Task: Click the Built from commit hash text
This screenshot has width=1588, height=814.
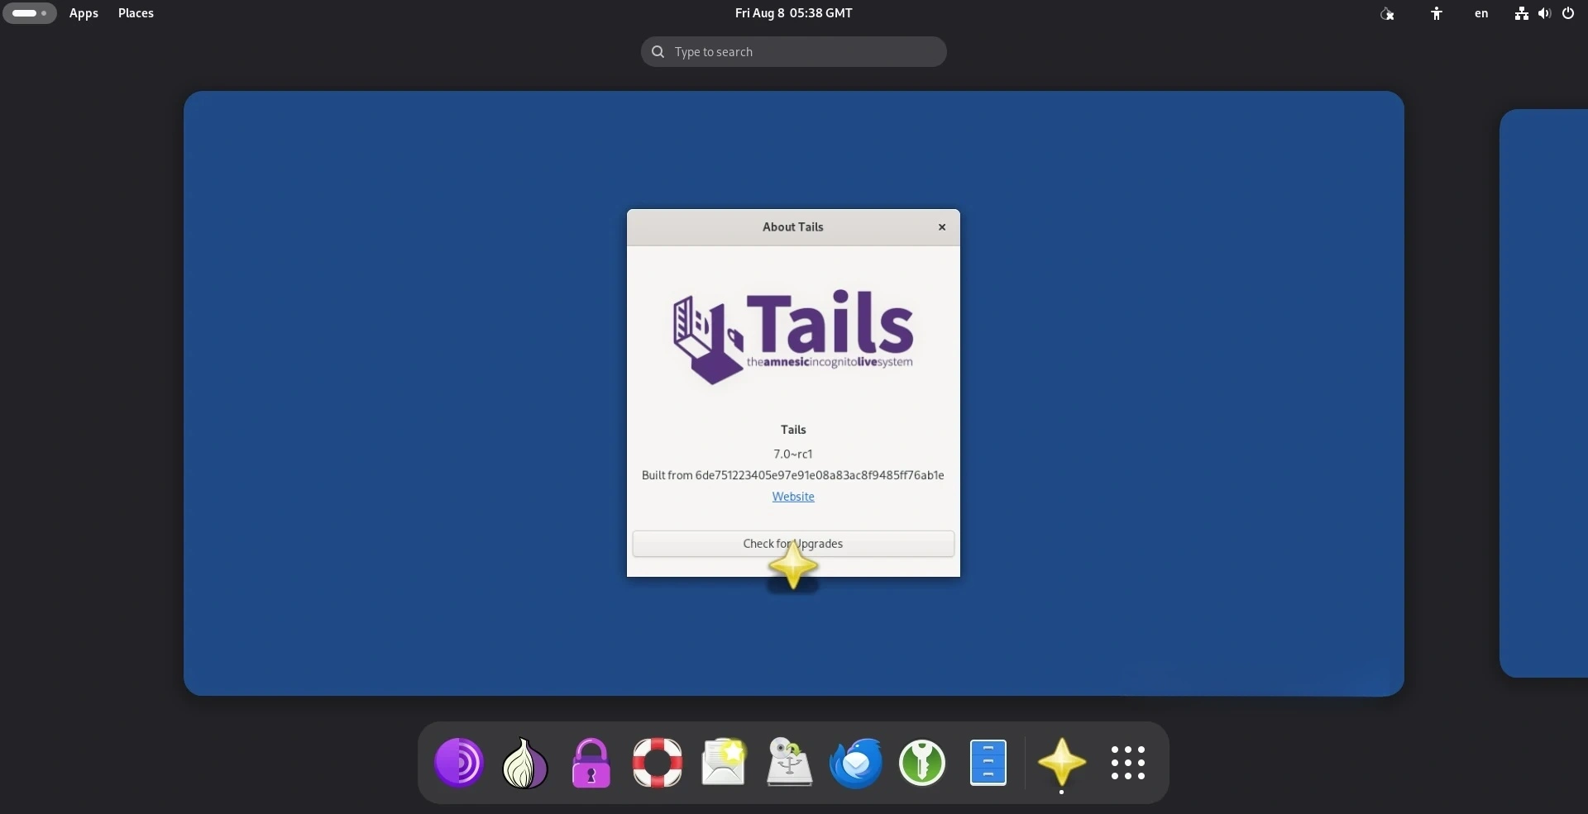Action: 793,475
